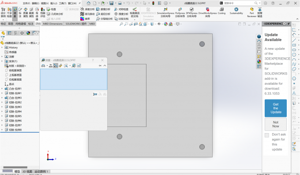Run Interference Detection (干涉检查)
Screen dimensions: 300x175
[x=9, y=13]
